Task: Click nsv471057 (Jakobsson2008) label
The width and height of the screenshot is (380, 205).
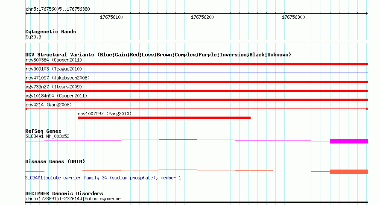Action: [58, 78]
